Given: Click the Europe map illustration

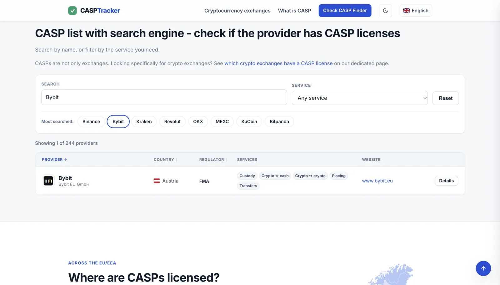Looking at the screenshot, I should (x=391, y=274).
